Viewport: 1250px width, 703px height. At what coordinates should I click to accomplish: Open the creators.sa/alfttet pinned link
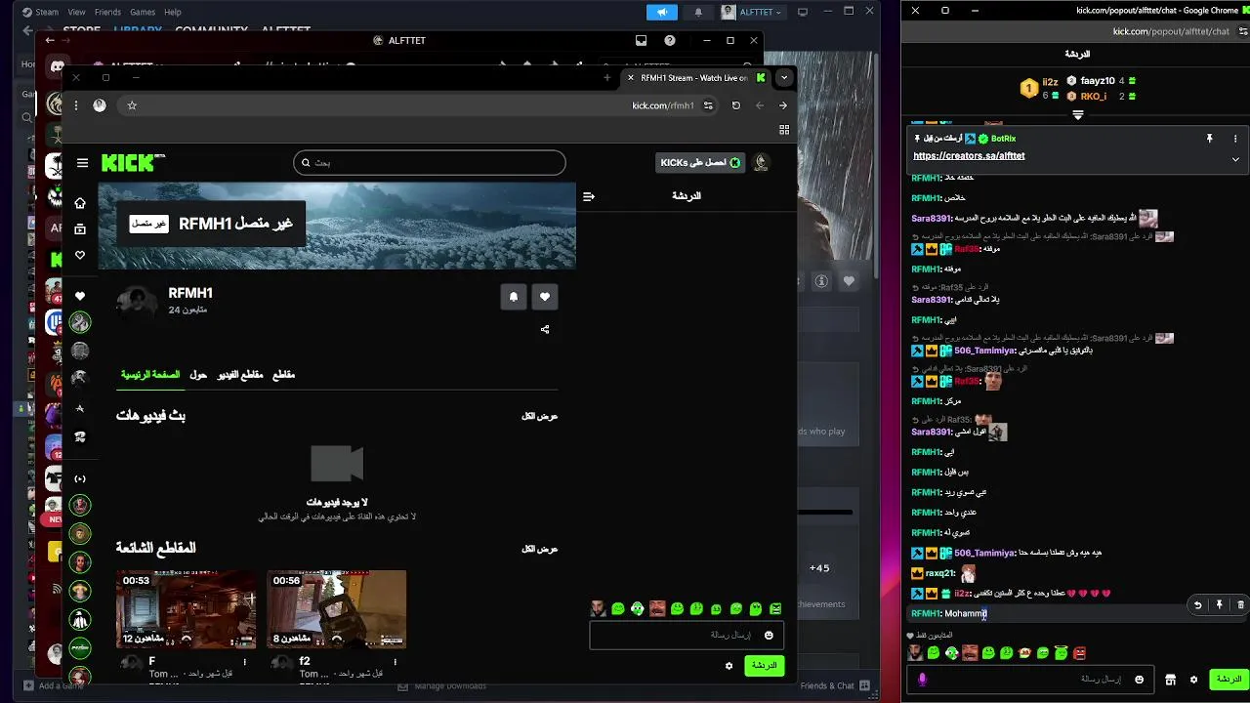pos(969,156)
